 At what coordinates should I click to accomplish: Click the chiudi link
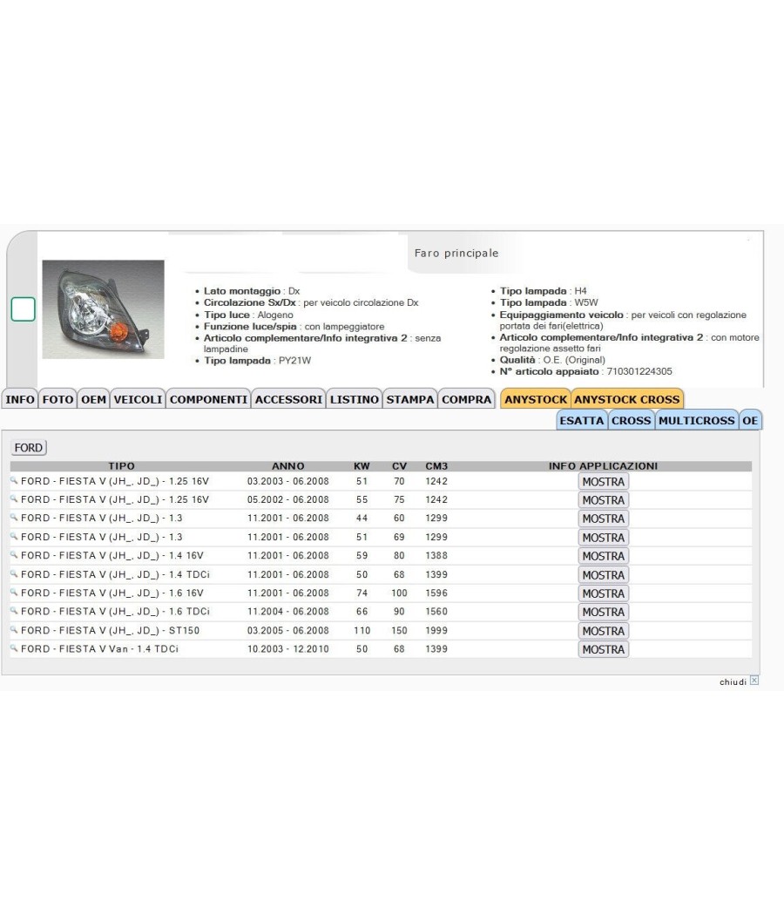click(x=733, y=681)
